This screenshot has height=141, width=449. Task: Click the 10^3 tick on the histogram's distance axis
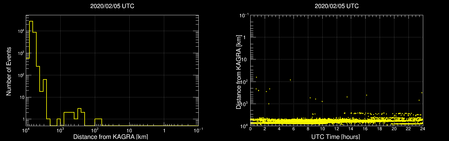tap(60, 130)
